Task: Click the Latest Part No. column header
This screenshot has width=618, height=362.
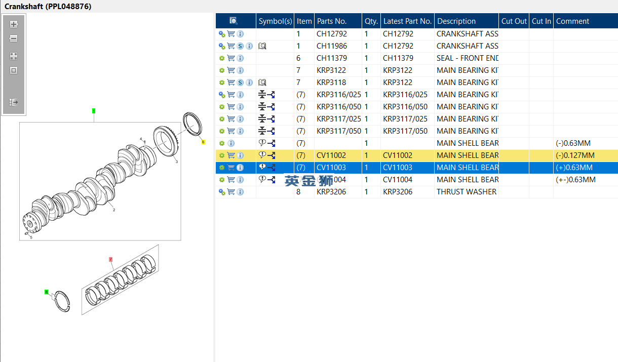Action: click(407, 21)
